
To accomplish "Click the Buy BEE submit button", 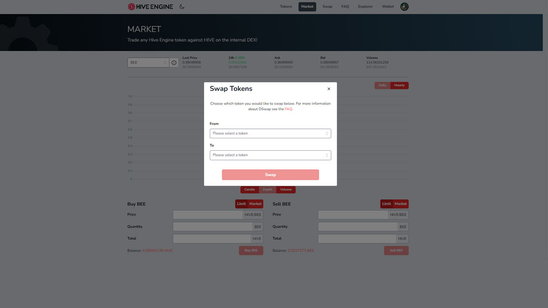I will 251,250.
